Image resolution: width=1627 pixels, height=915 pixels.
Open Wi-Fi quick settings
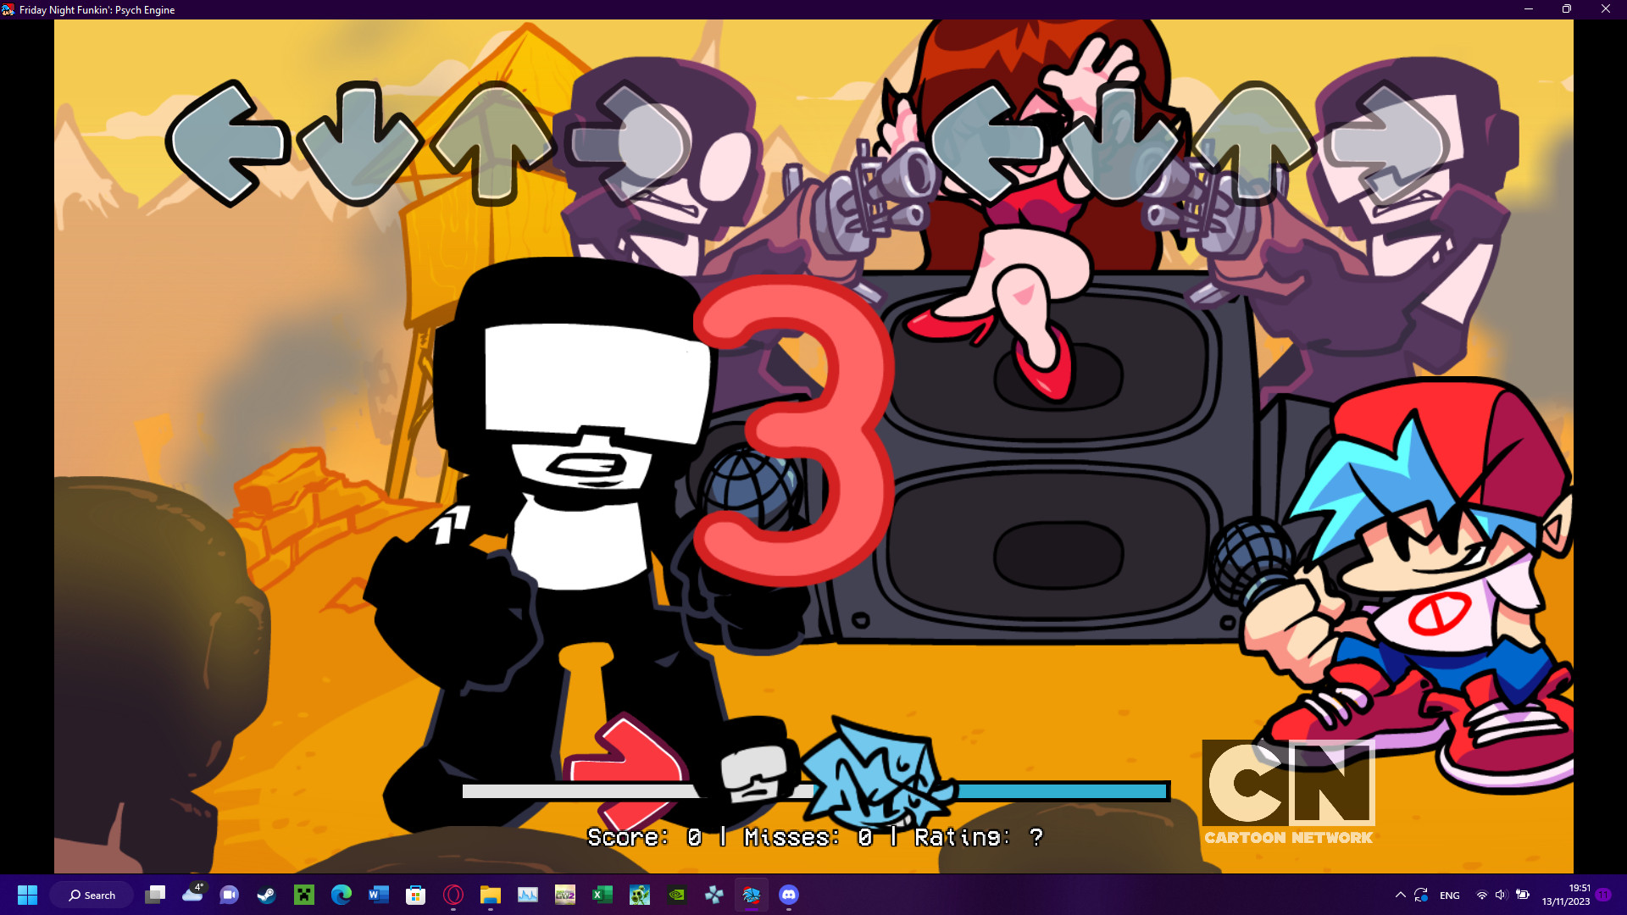tap(1482, 895)
